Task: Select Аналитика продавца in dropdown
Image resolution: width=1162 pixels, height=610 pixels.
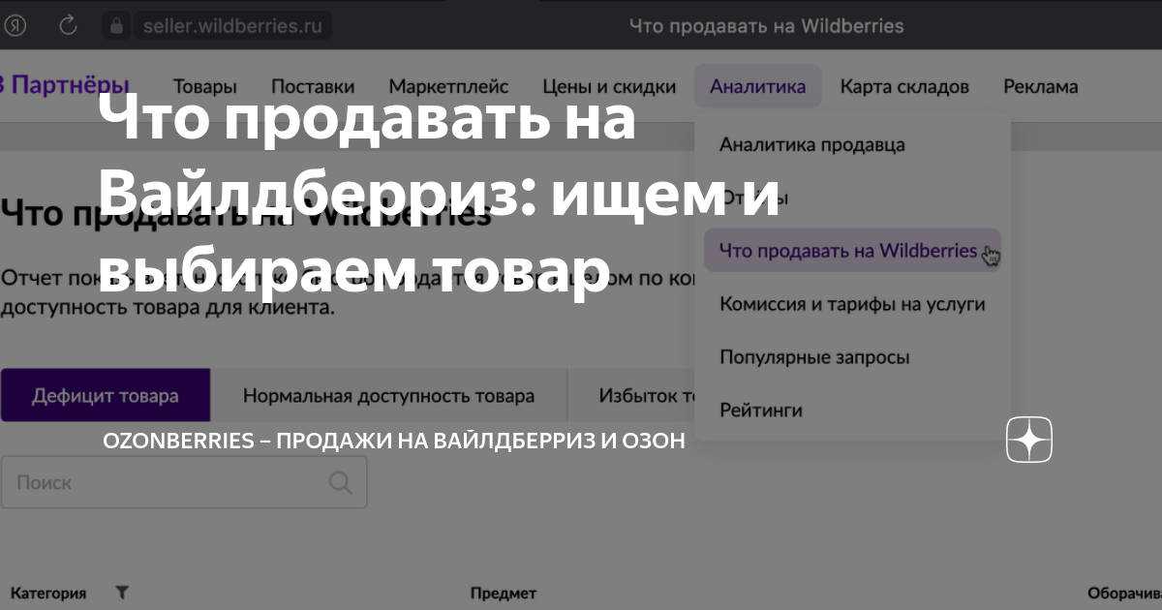Action: coord(812,144)
